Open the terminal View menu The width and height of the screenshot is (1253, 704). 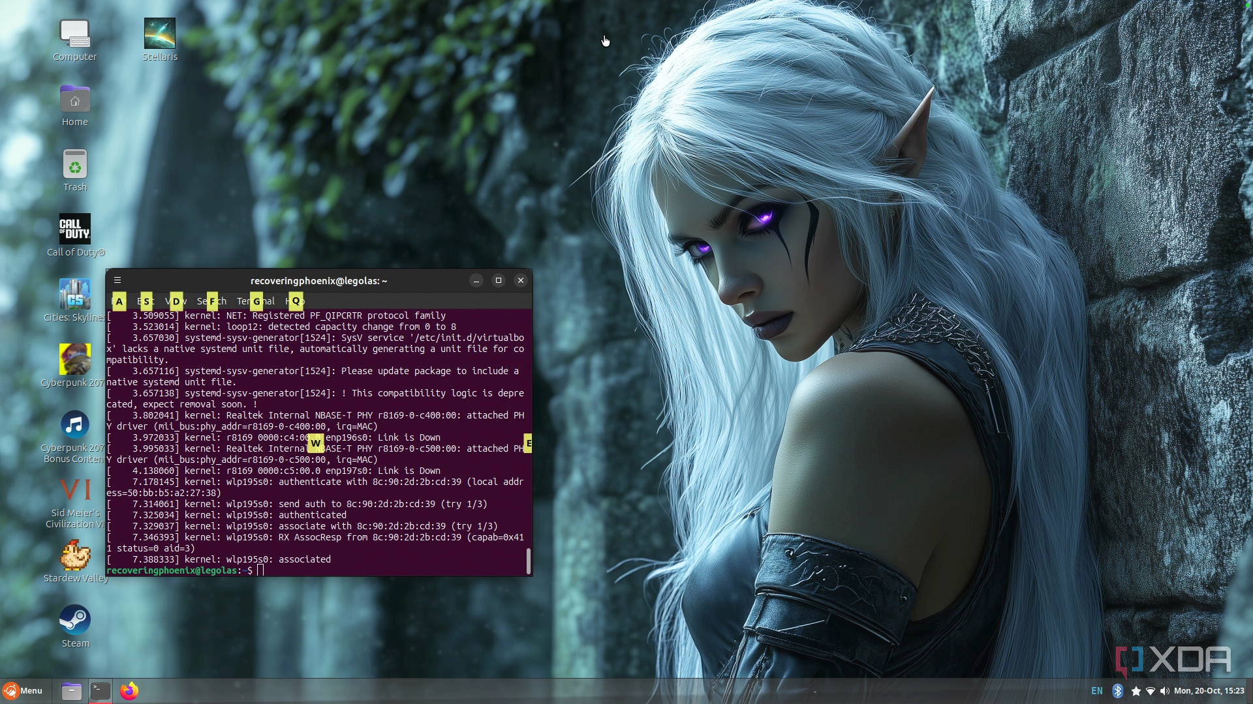click(x=176, y=301)
